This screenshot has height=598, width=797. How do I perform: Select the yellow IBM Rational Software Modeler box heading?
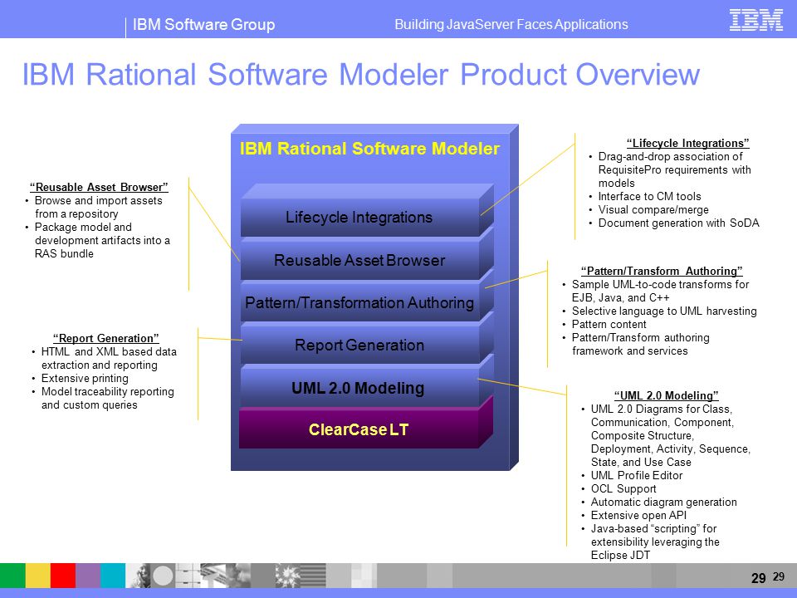click(x=369, y=149)
